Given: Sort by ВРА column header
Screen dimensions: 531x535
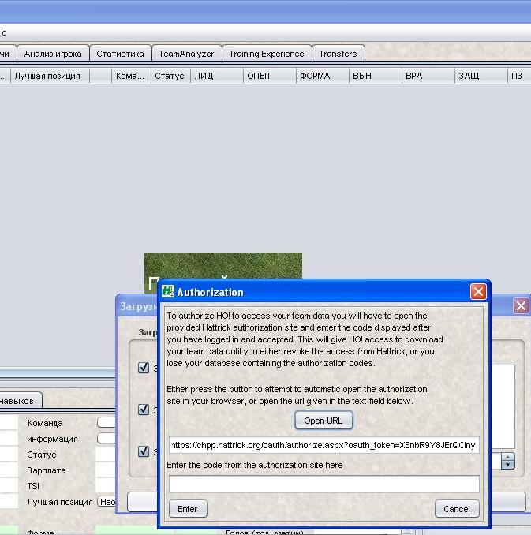Looking at the screenshot, I should coord(428,76).
